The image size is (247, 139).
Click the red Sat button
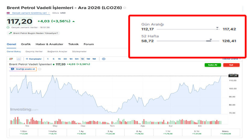(231, 65)
